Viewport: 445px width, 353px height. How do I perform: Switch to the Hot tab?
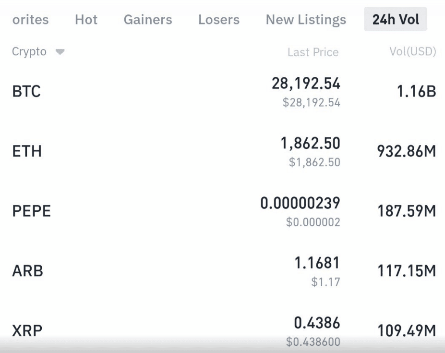[86, 20]
